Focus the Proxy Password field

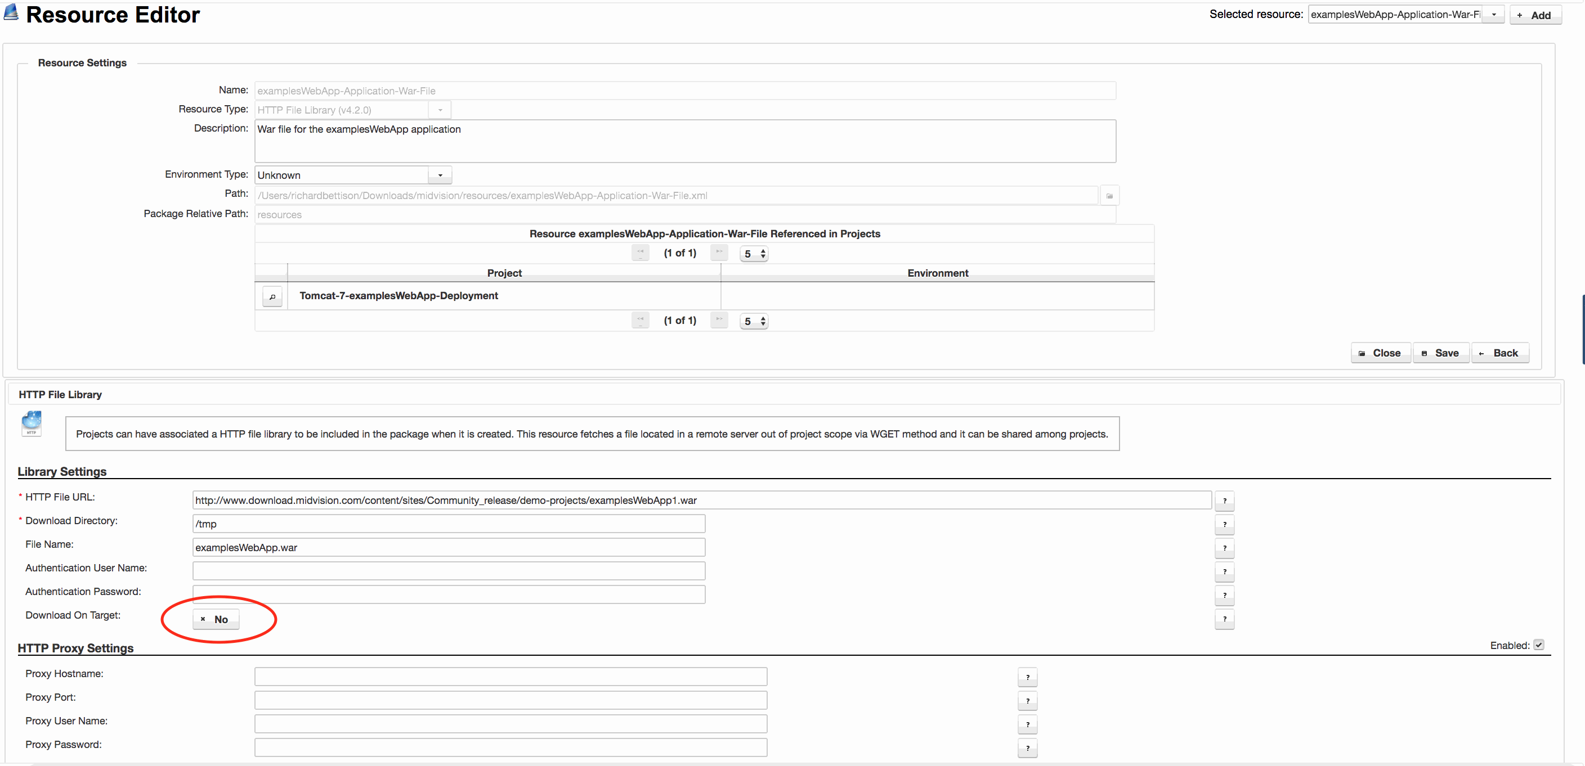point(511,747)
